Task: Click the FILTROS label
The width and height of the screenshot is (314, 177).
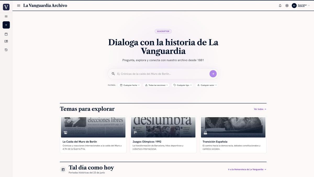Action: [x=112, y=85]
